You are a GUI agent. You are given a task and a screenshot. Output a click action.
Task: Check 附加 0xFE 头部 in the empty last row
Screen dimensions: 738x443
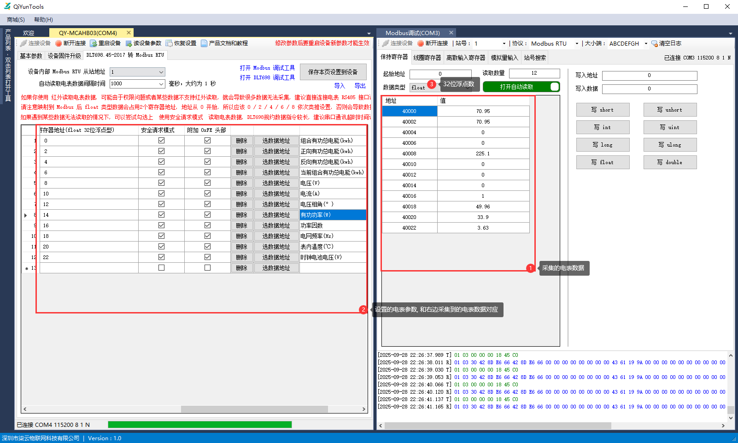(207, 268)
